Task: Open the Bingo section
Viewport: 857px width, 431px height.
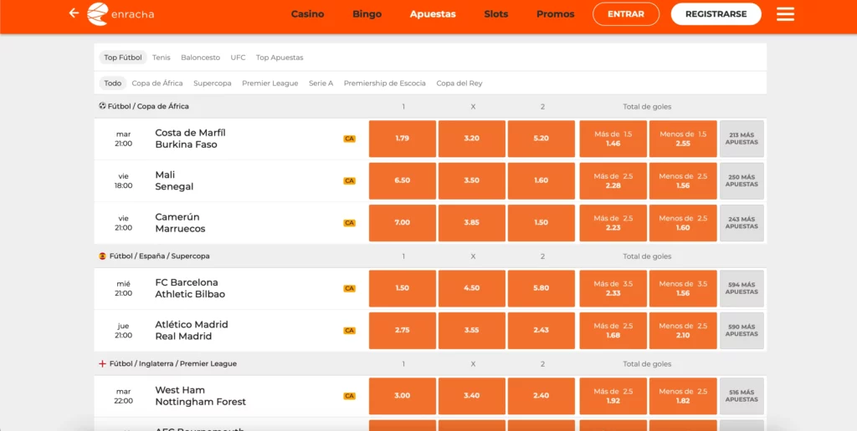Action: pyautogui.click(x=367, y=14)
